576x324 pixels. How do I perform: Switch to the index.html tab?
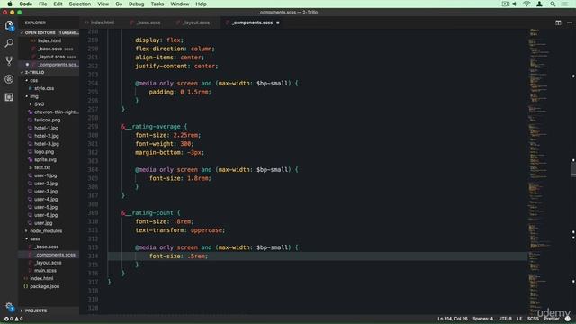[x=103, y=22]
